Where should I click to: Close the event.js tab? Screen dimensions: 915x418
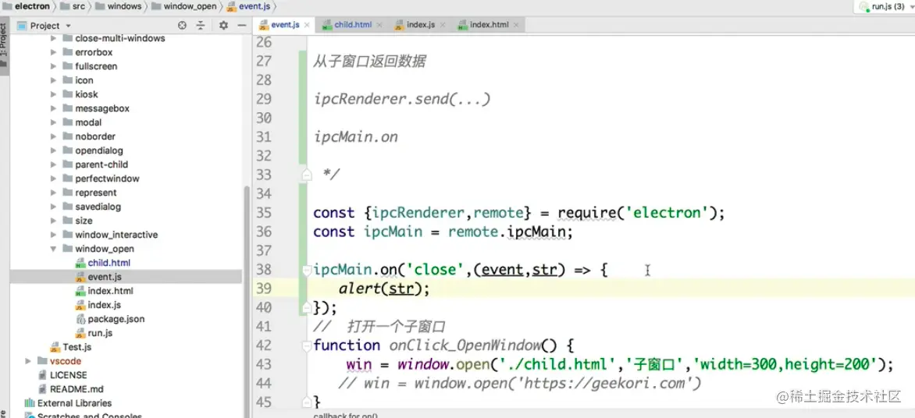coord(306,26)
